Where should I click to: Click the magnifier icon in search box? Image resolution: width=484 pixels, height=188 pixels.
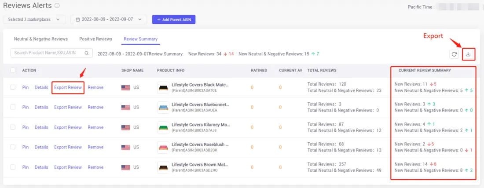point(87,53)
